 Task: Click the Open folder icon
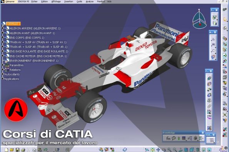(12, 150)
